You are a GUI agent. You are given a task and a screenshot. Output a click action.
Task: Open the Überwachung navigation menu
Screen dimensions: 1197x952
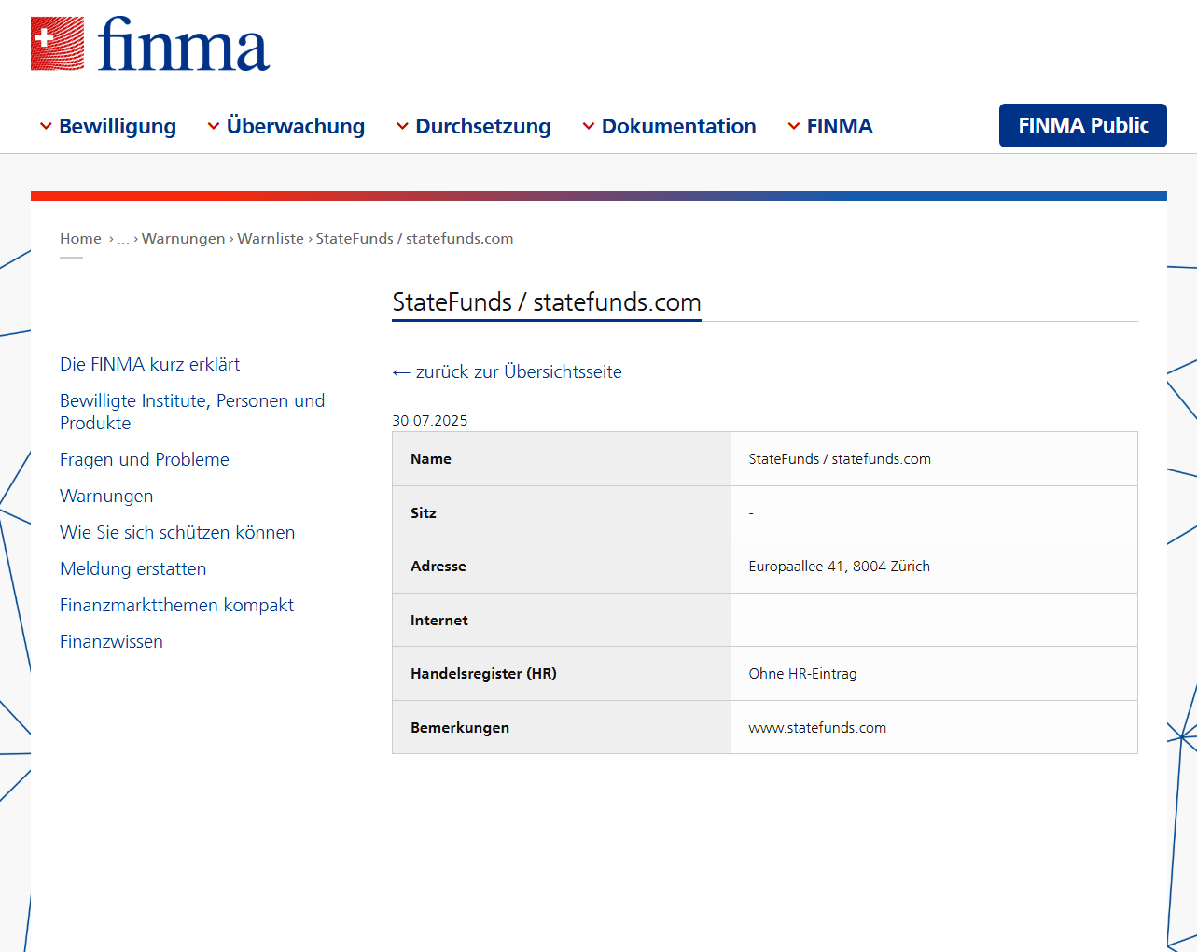[296, 126]
